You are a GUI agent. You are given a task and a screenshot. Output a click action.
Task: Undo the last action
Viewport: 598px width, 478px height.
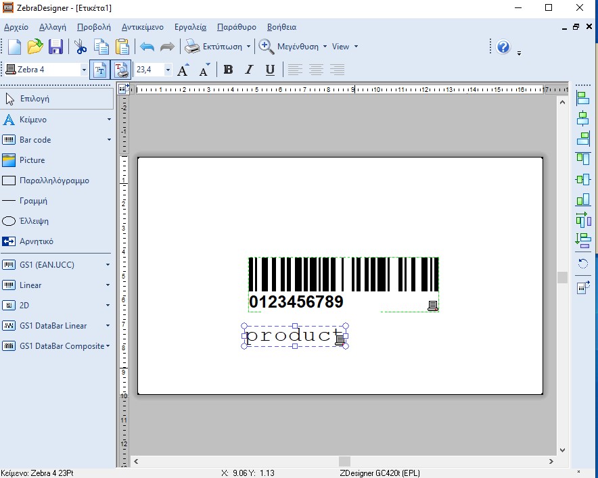click(147, 47)
